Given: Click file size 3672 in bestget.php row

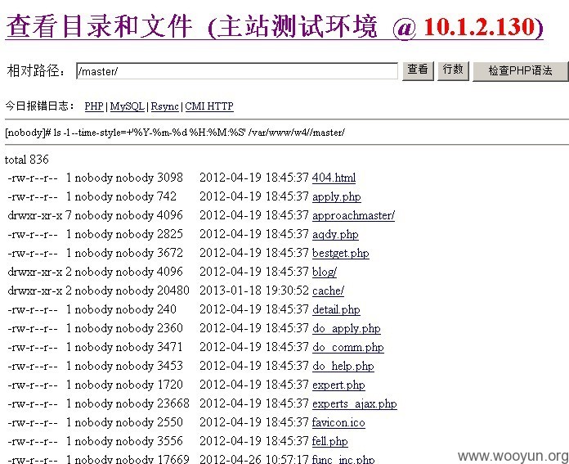Looking at the screenshot, I should pos(170,253).
